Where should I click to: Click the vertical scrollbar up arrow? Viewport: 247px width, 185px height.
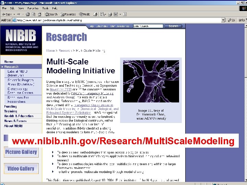point(246,25)
